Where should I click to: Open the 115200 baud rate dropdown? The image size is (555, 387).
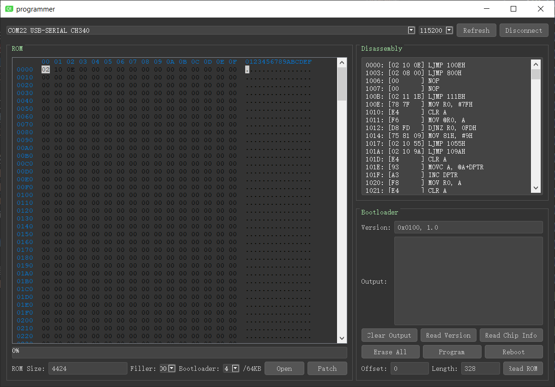point(449,30)
